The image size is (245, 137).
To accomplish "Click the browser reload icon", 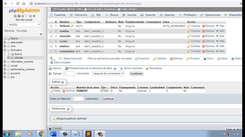I will 18,3.
